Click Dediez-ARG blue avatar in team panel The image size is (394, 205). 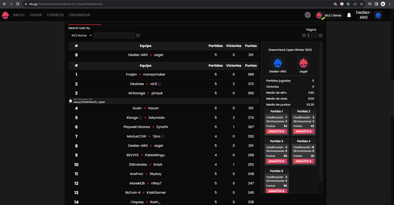(x=277, y=62)
